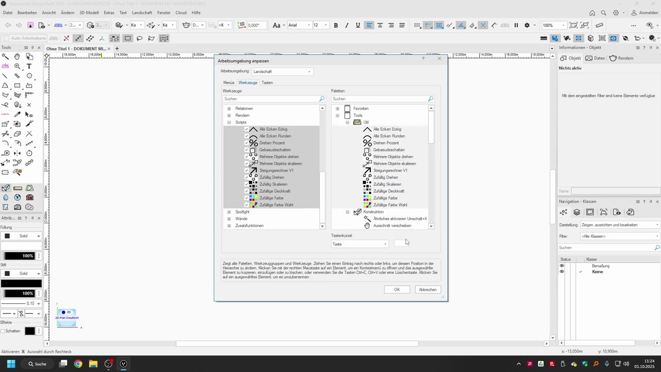
Task: Enable the Schatten checkbox in Attributes
Action: click(3, 331)
